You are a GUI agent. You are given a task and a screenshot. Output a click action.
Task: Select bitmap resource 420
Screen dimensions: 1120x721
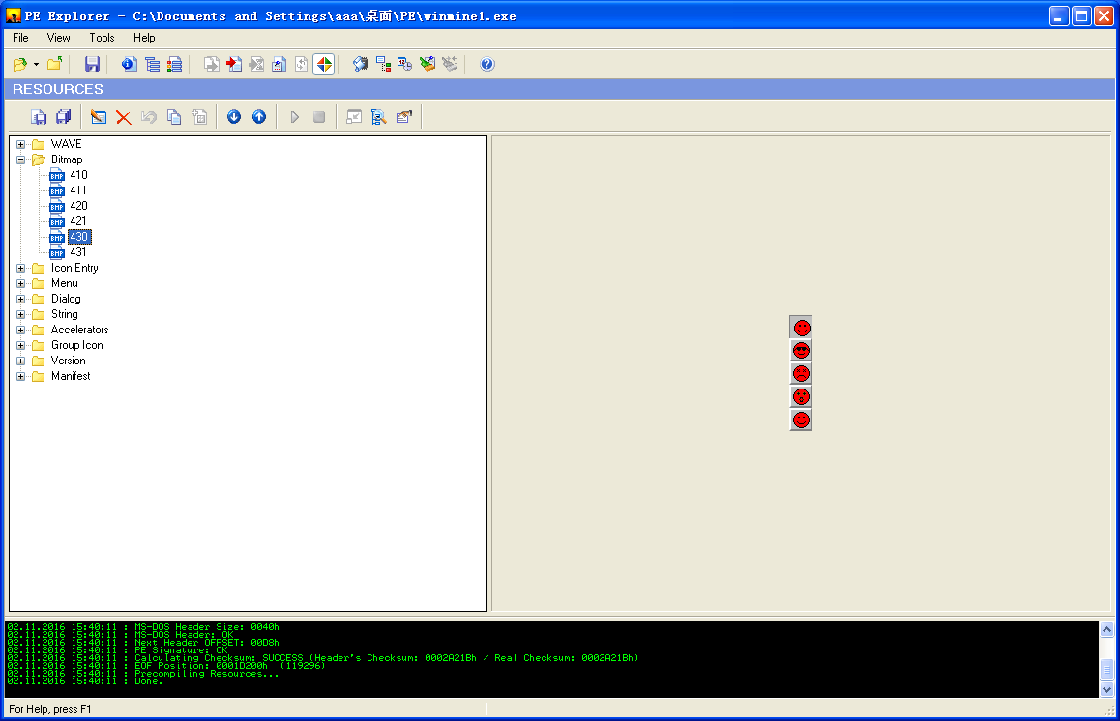click(x=78, y=206)
